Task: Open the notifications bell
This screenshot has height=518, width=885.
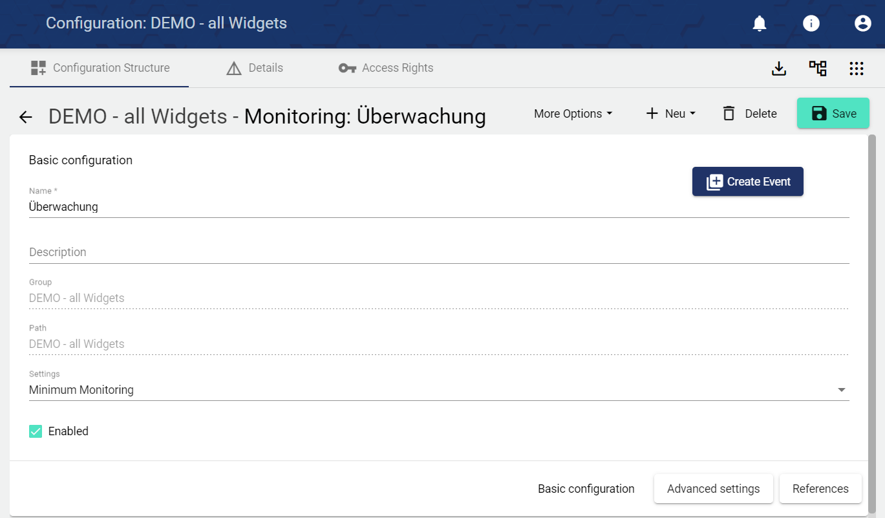Action: pos(760,24)
